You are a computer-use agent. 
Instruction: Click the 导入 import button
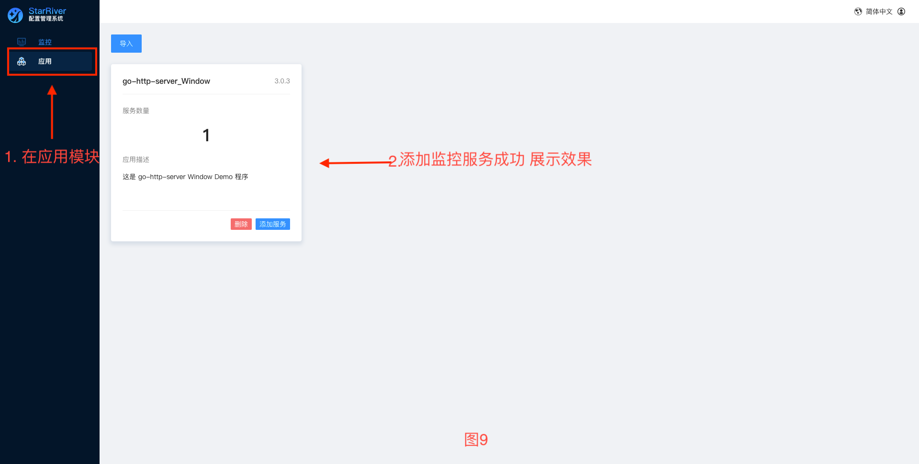[x=126, y=44]
